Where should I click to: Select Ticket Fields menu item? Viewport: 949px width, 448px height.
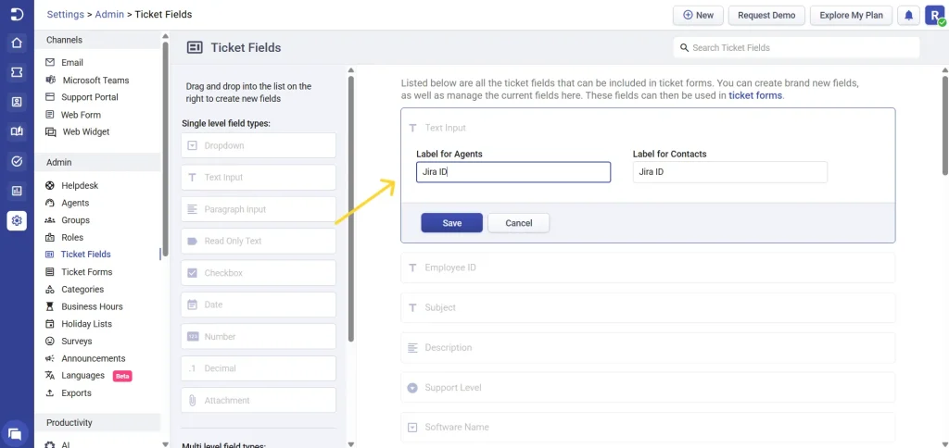pyautogui.click(x=86, y=255)
